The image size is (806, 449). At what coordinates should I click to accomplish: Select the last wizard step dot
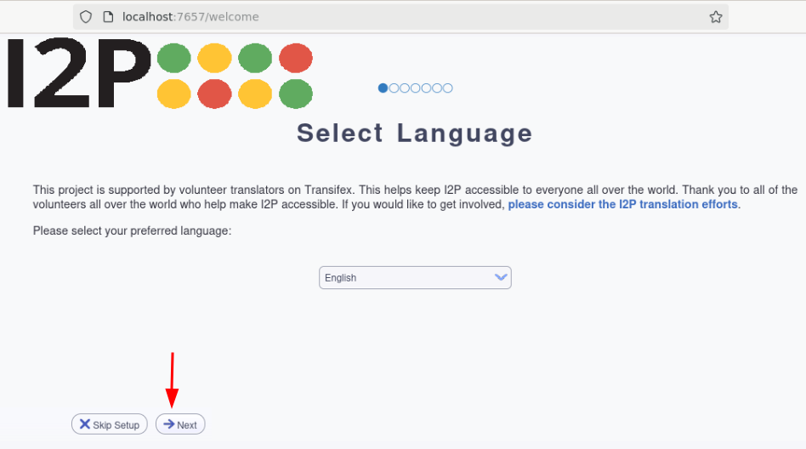click(x=448, y=88)
